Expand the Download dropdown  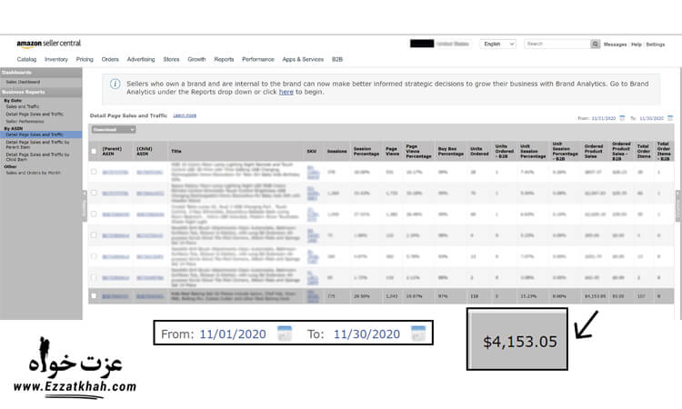109,129
